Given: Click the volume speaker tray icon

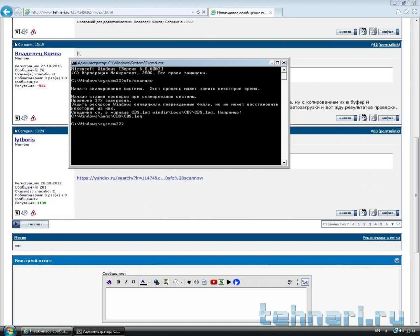Looking at the screenshot, I should [x=402, y=331].
